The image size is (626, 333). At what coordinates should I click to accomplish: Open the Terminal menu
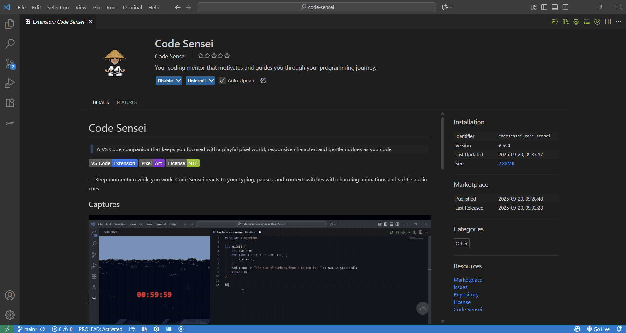point(132,7)
